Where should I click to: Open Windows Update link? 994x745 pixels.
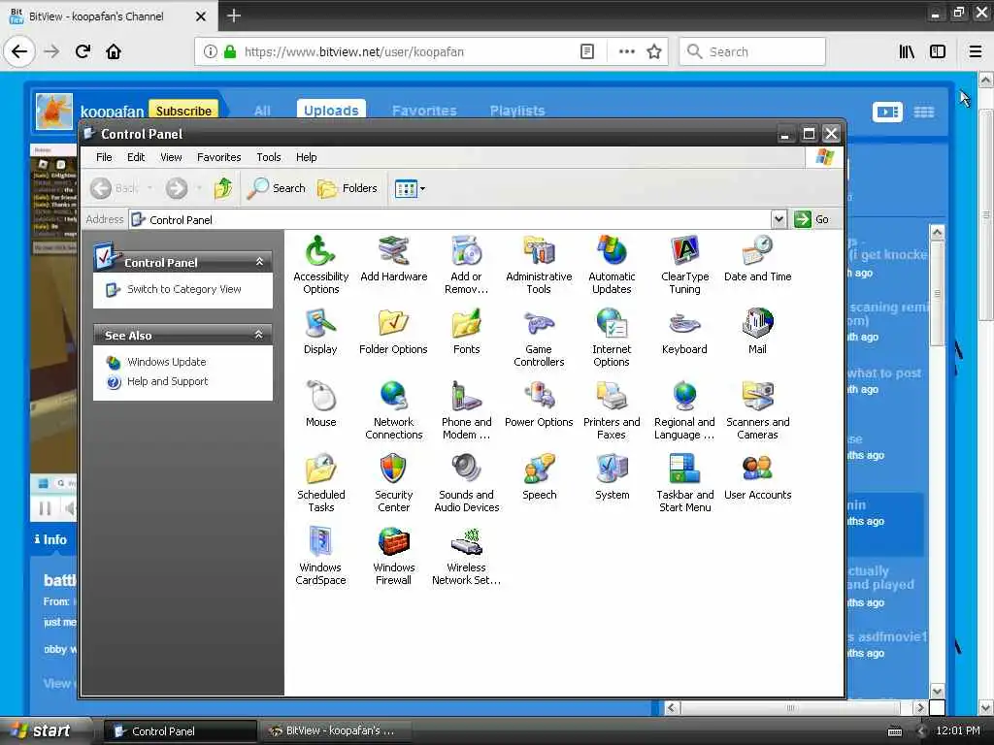(167, 362)
